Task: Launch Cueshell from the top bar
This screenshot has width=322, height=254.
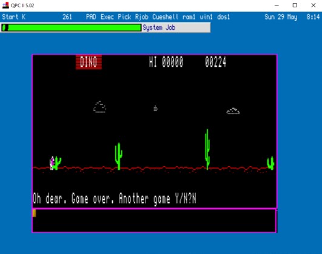Action: tap(166, 17)
